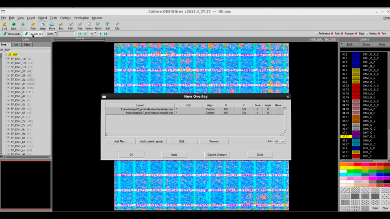Expand the SF_DM1_1lo cell node

point(8,59)
